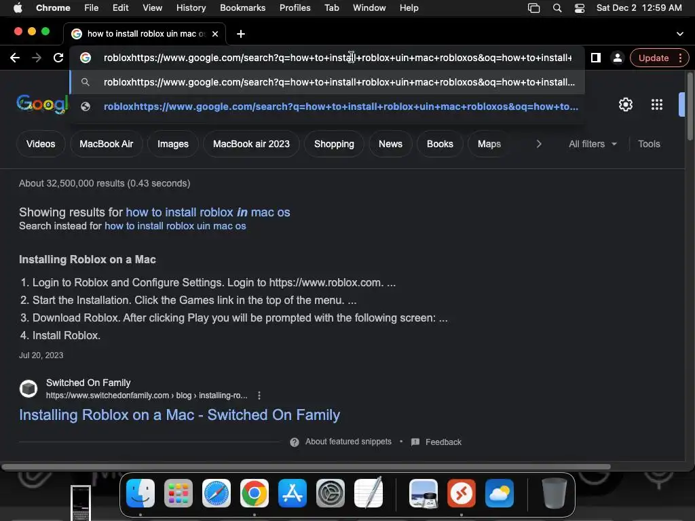Open the Apple menu
695x521 pixels.
point(18,8)
